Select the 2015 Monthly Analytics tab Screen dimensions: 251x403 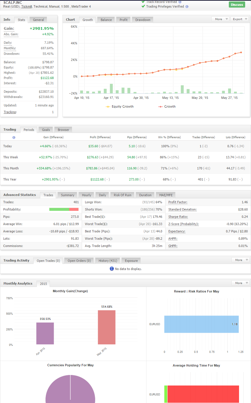[x=43, y=283]
